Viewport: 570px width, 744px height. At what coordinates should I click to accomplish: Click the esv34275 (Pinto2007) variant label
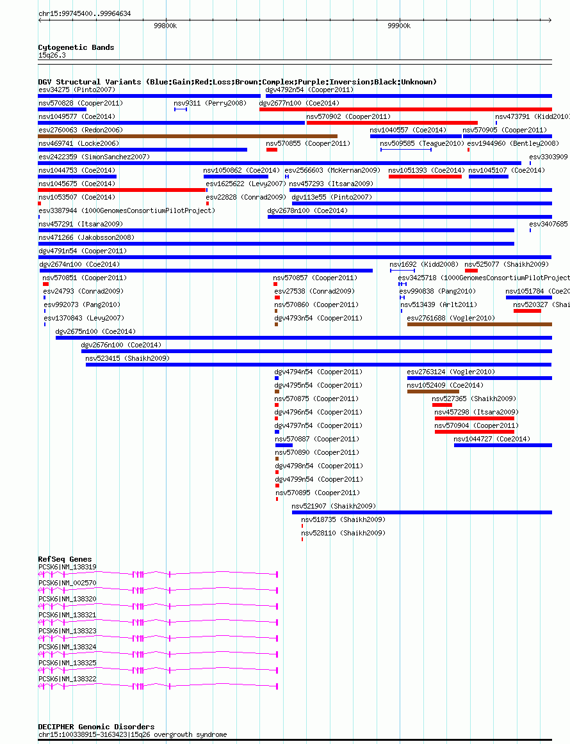click(x=76, y=90)
